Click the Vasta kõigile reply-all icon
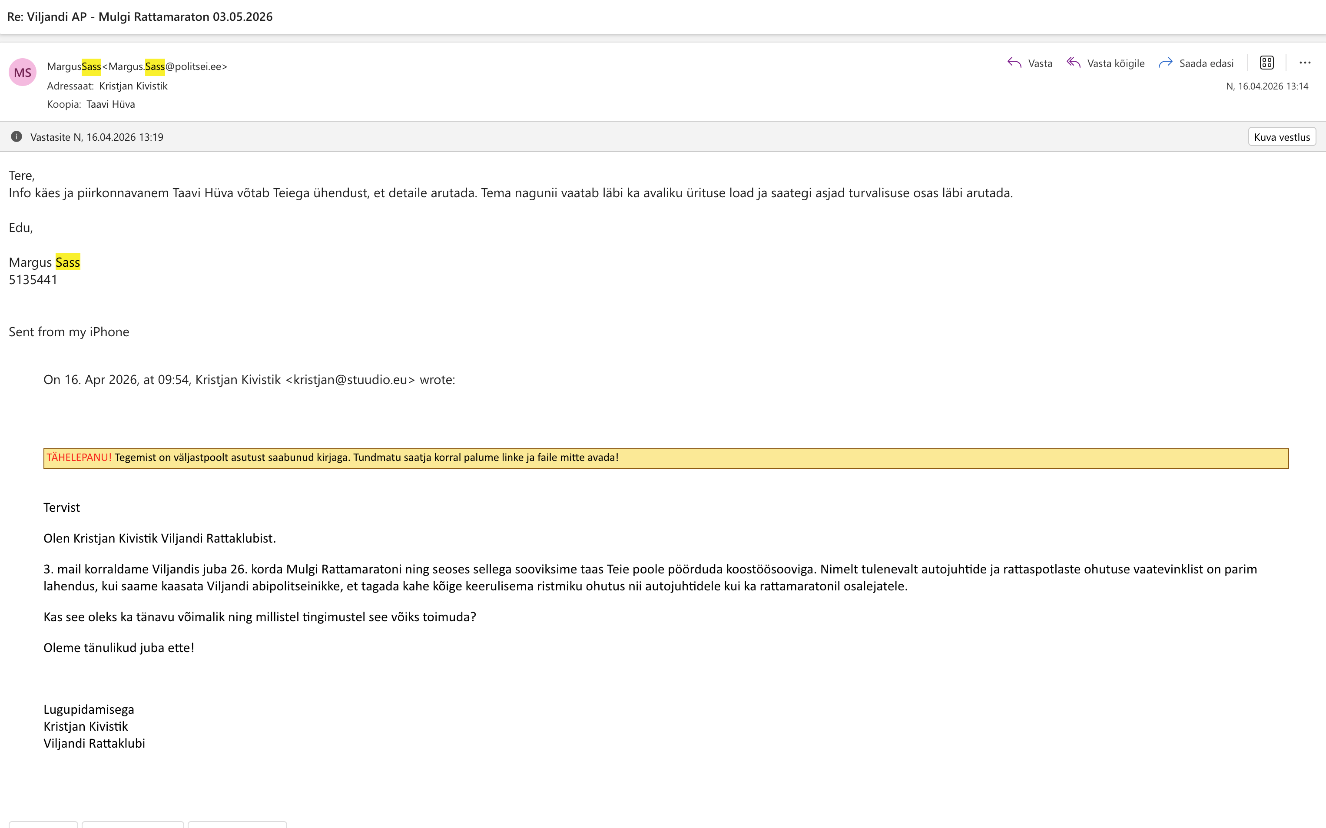 (x=1074, y=63)
